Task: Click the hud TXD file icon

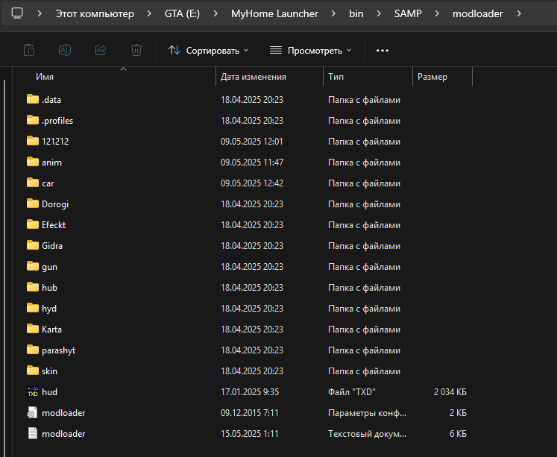Action: click(x=33, y=391)
